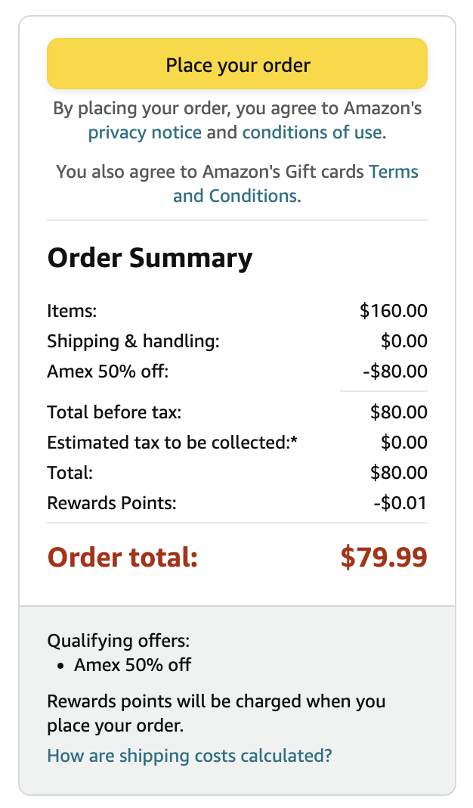Screen dimensions: 473x808
Task: Click the Estimated tax to be collected label
Action: point(172,443)
